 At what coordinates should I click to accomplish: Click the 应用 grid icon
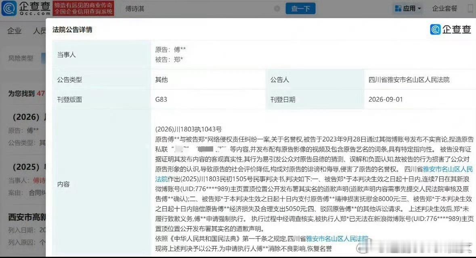pyautogui.click(x=398, y=8)
